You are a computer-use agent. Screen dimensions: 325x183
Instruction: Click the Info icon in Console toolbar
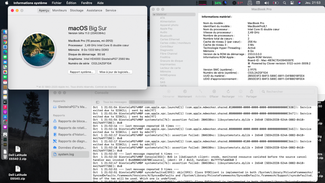point(240,91)
